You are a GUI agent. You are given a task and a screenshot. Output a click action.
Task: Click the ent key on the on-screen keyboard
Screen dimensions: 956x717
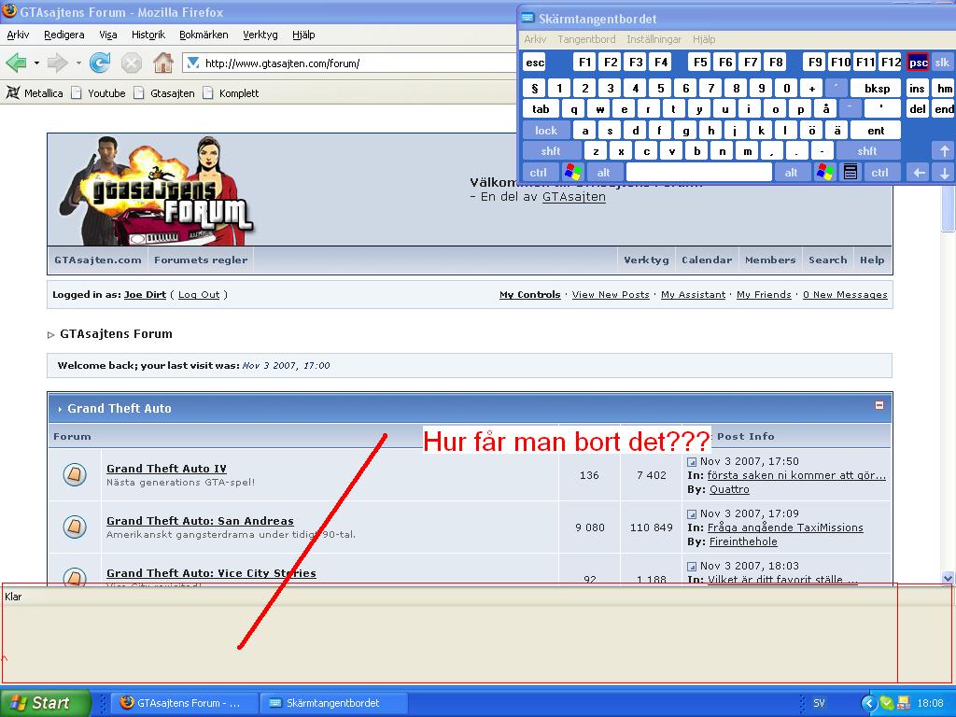(876, 131)
